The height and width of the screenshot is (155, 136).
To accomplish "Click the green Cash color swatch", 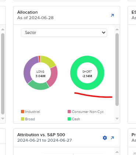I will [x=69, y=119].
